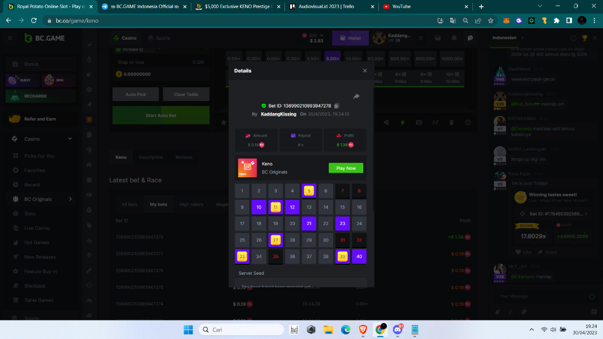
Task: Click the Windows taskbar search box
Action: [241, 330]
